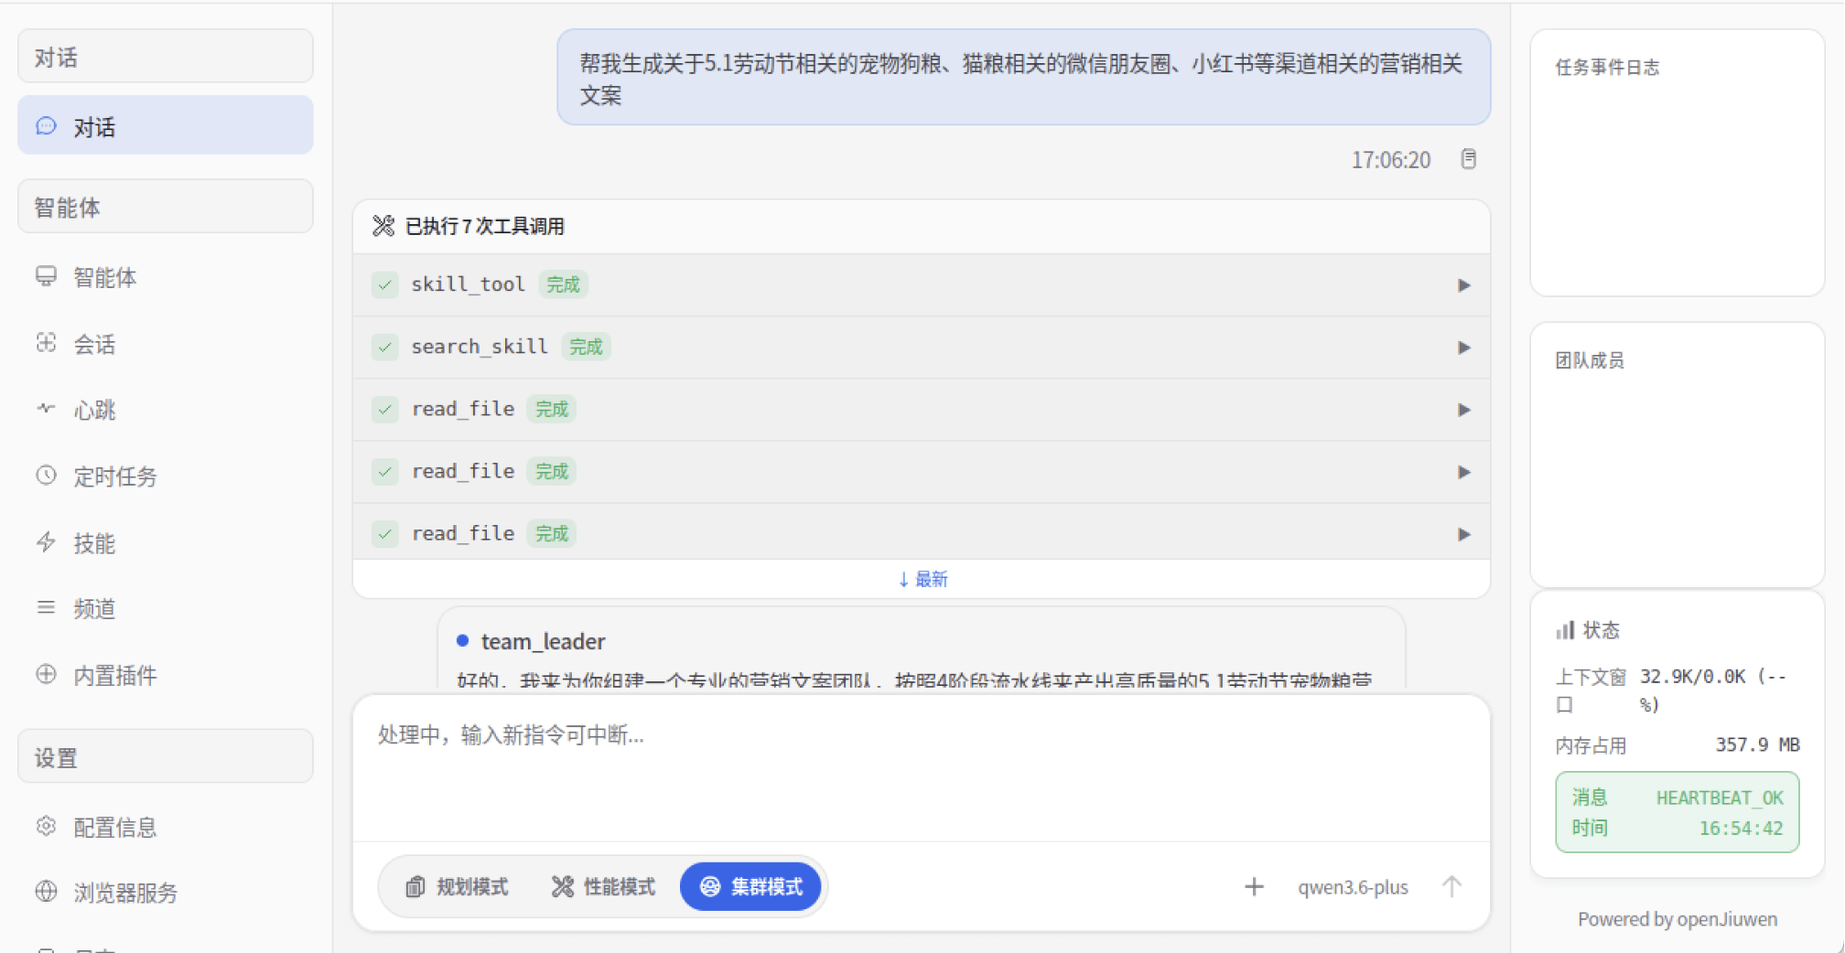
Task: Open the 心跳 heartbeat page
Action: [166, 410]
